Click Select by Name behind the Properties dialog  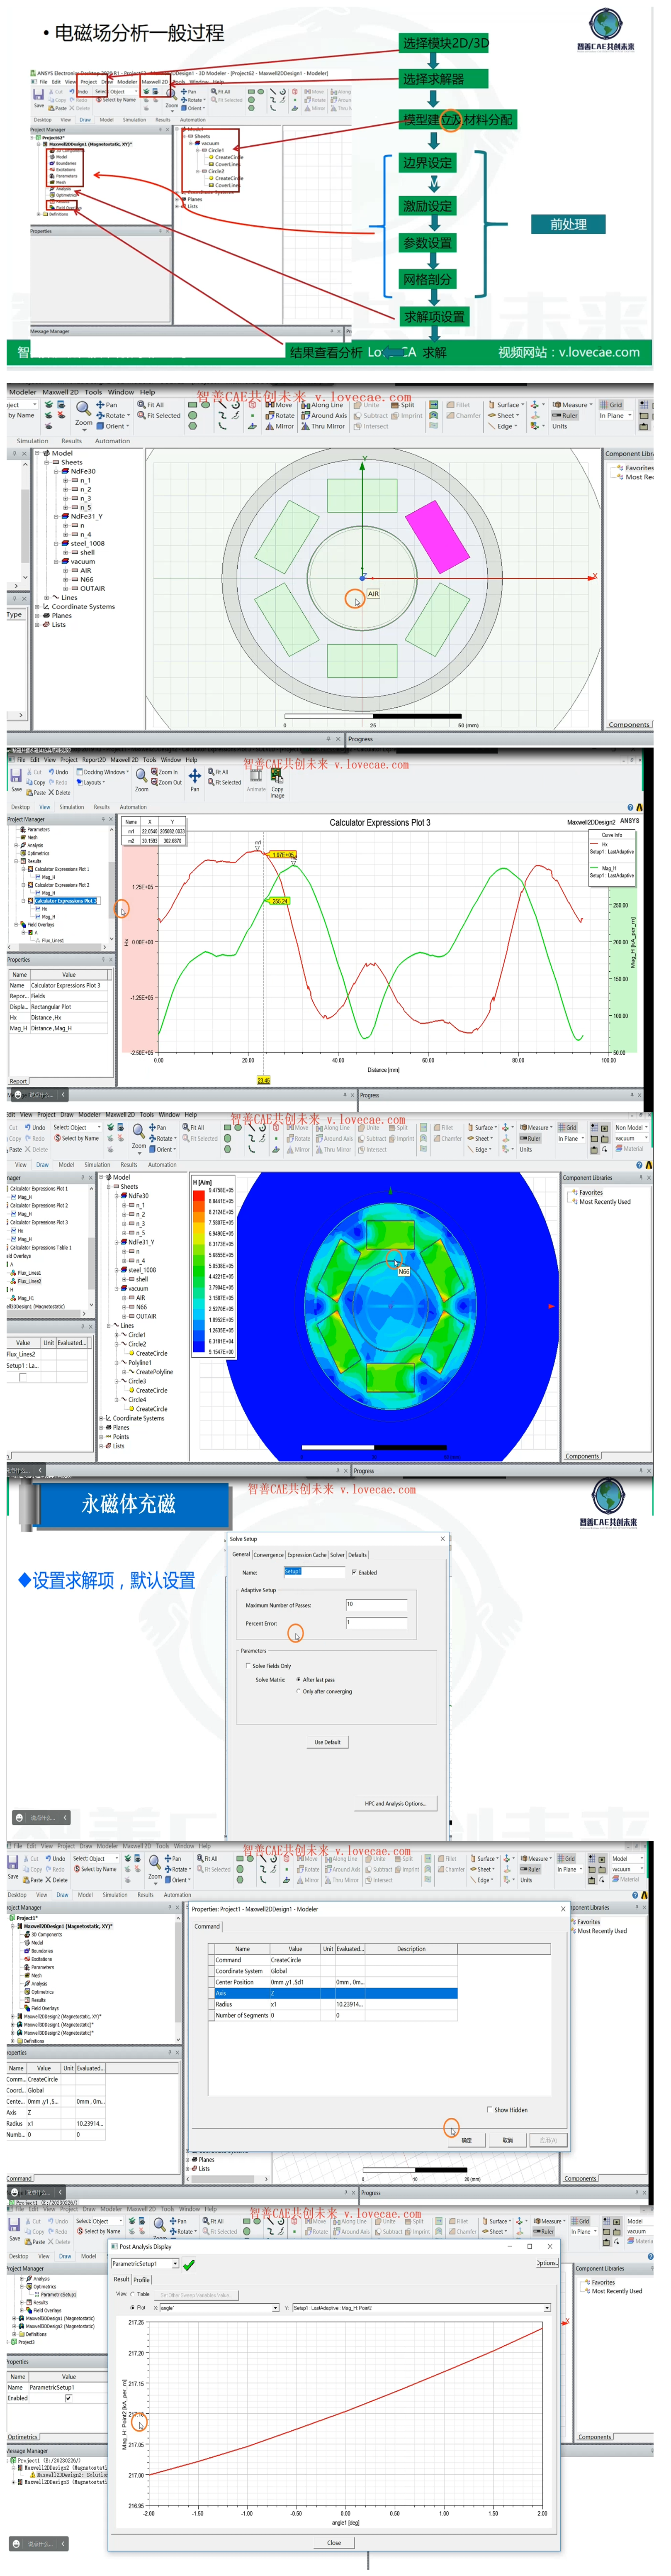[96, 1869]
